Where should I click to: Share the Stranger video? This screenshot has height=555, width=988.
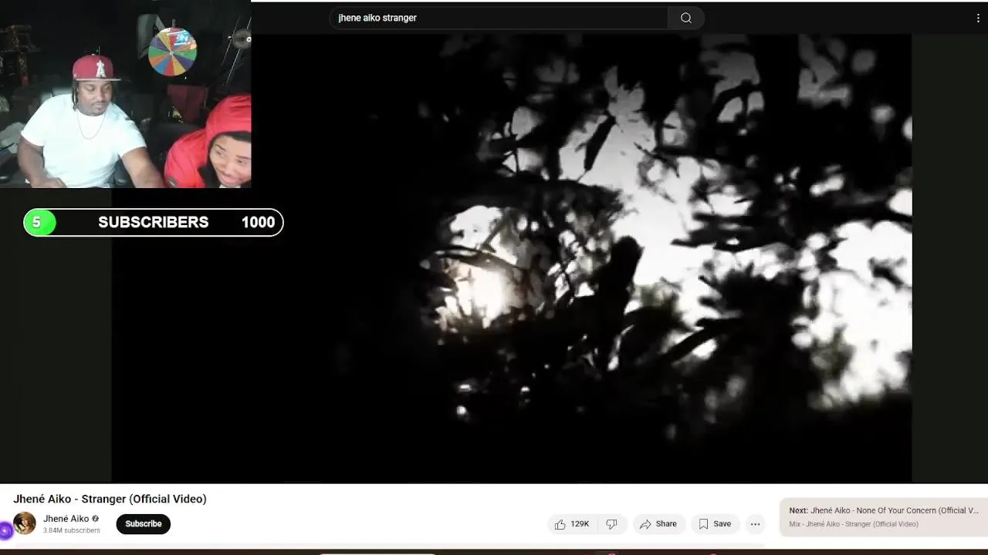tap(658, 524)
